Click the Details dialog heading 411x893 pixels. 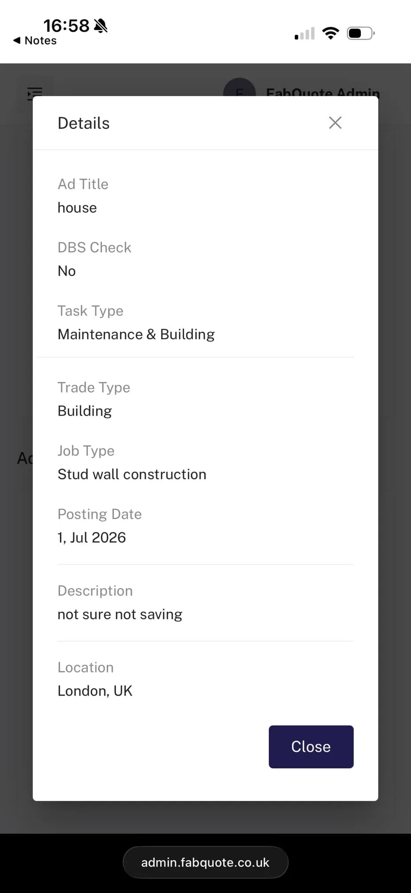click(84, 123)
